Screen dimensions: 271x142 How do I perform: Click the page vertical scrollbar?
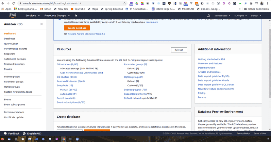tap(270, 64)
